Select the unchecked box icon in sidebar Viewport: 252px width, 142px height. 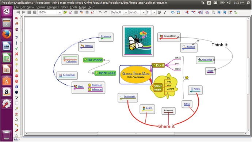coord(16,103)
